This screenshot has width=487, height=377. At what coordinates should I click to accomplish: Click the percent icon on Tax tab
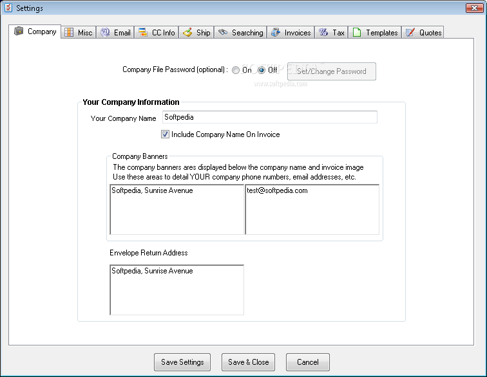click(323, 32)
